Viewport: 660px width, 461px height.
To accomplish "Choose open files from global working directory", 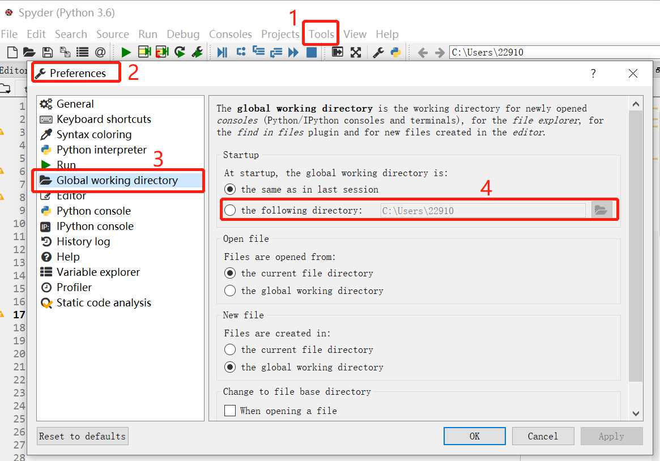I will click(x=230, y=291).
